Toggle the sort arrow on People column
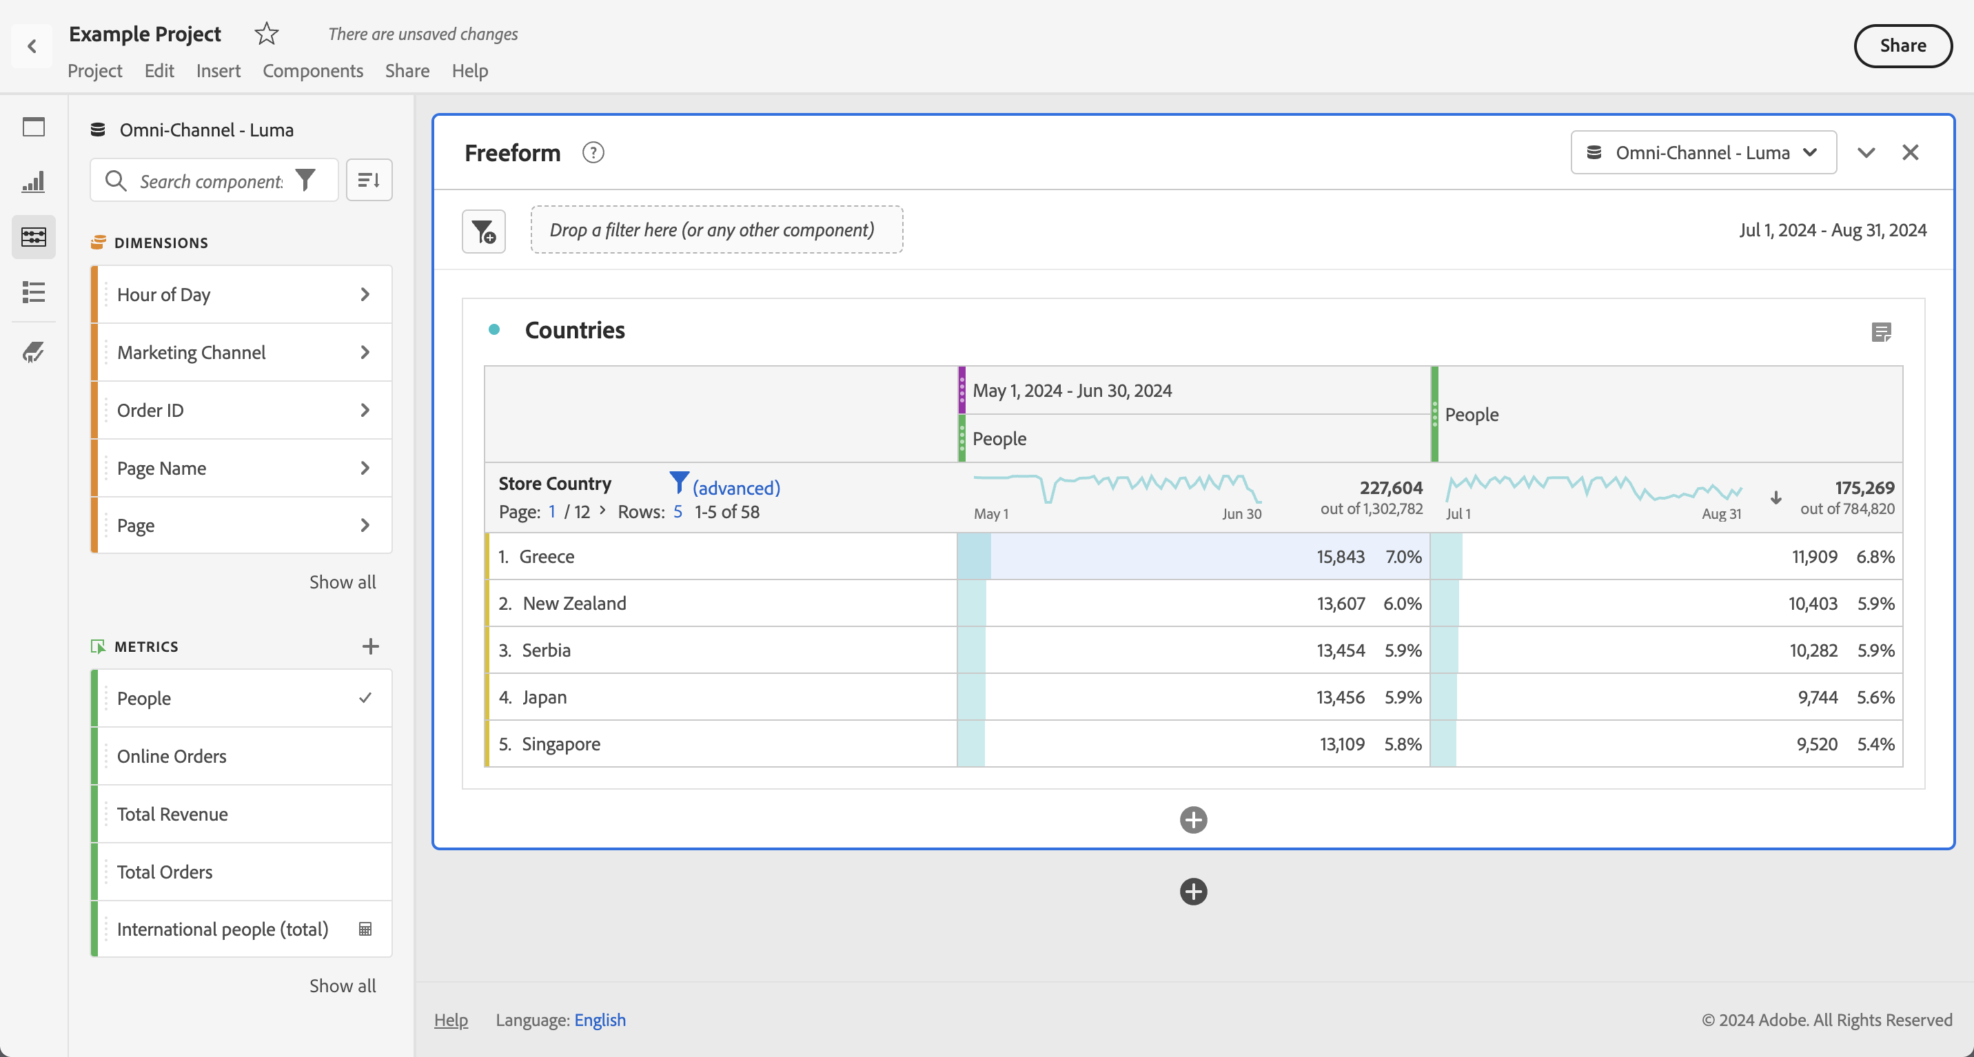 (1775, 498)
